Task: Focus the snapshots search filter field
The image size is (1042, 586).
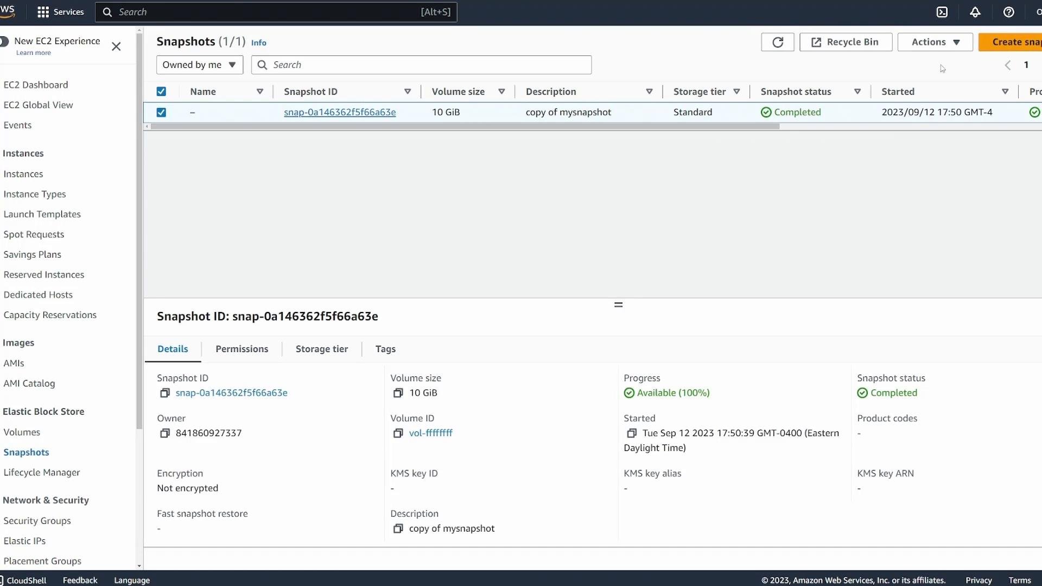Action: point(421,65)
